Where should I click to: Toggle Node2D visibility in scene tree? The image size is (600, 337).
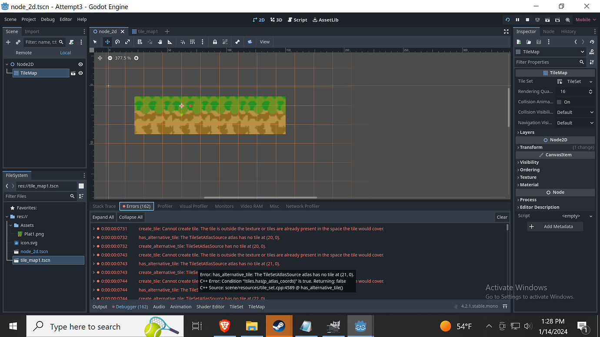click(x=80, y=64)
